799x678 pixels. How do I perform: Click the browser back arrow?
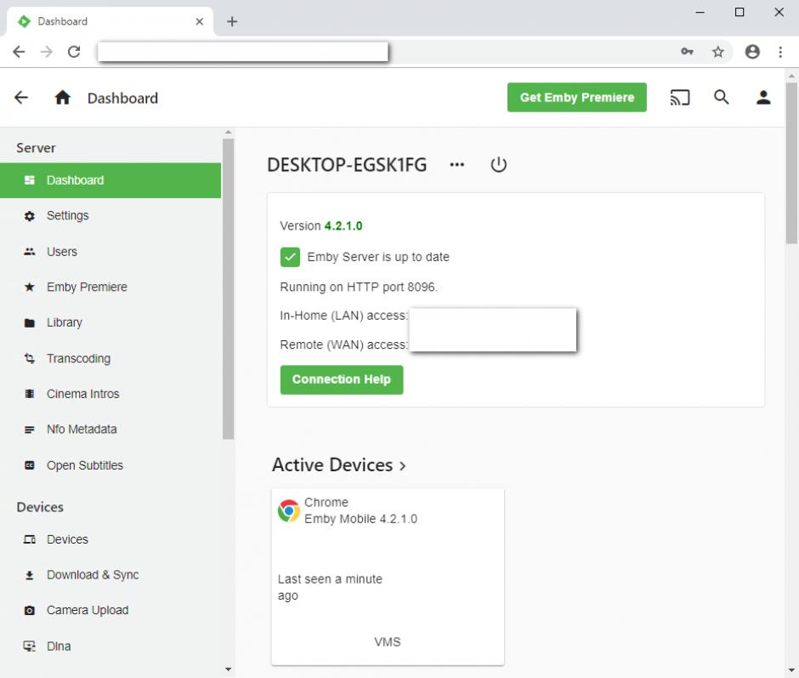pos(19,52)
